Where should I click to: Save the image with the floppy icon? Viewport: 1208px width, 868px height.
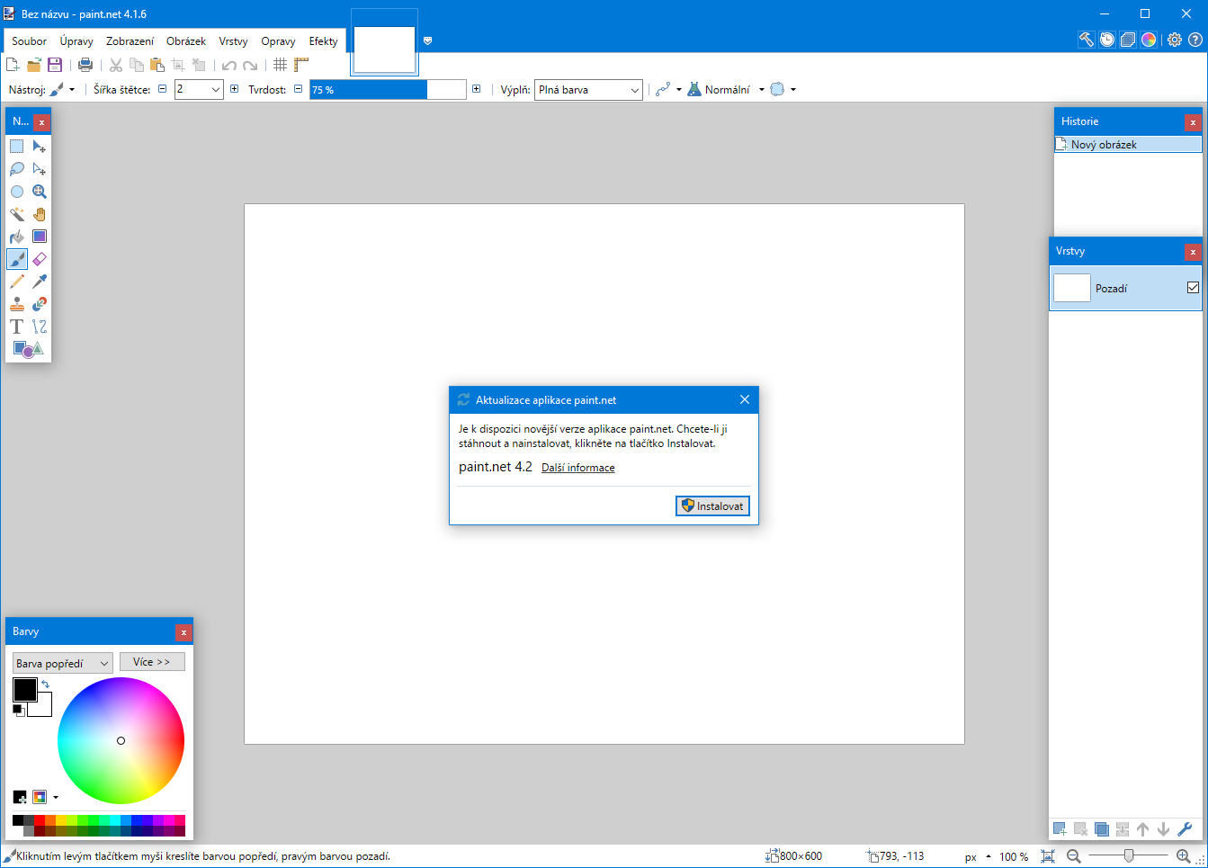[x=55, y=65]
